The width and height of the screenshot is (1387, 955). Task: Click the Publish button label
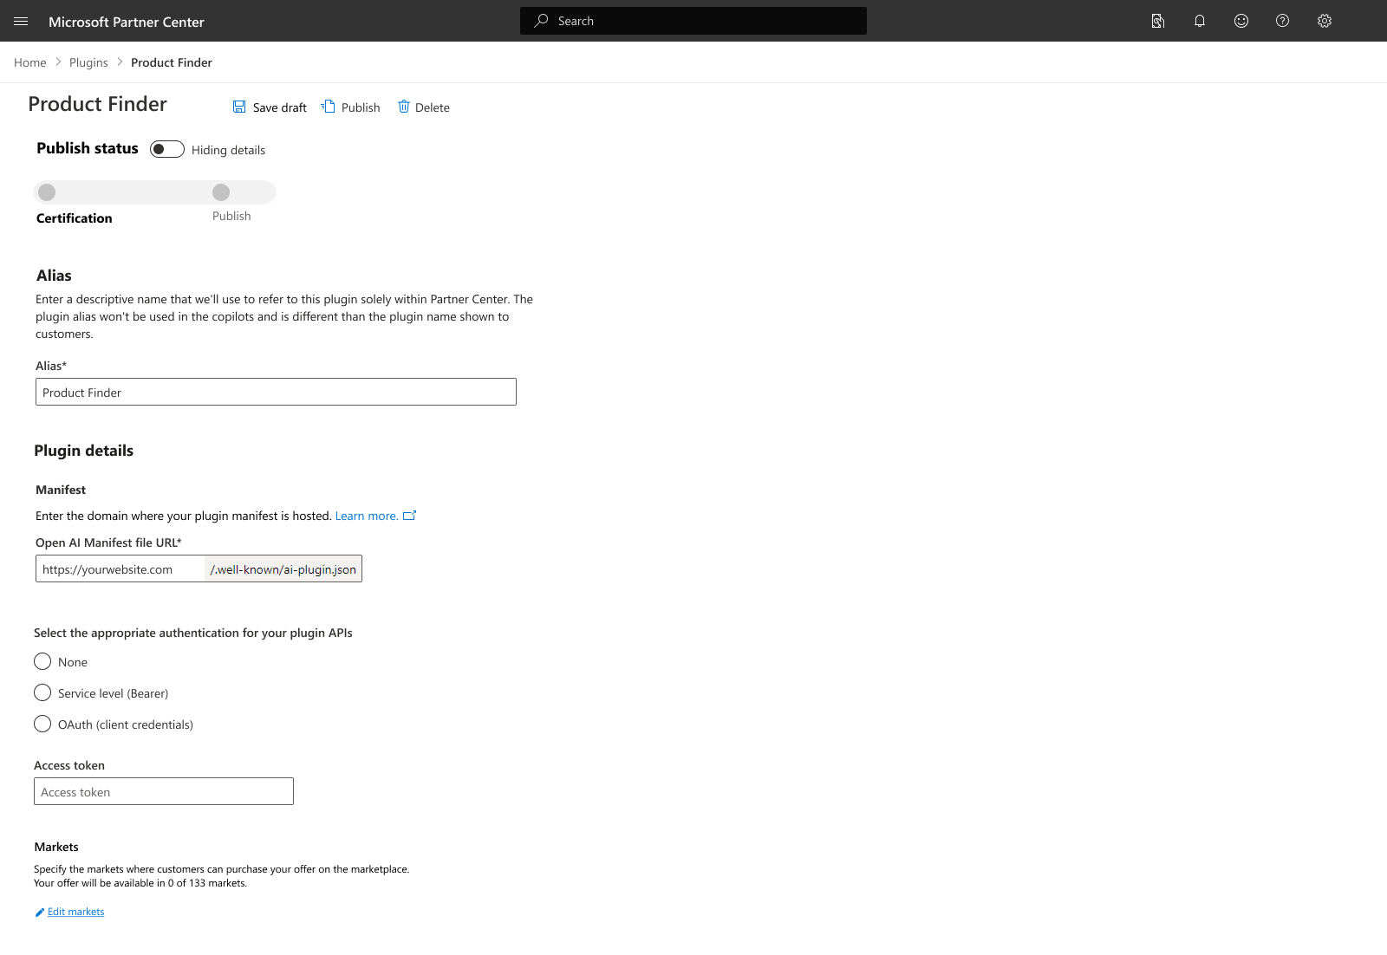coord(361,107)
